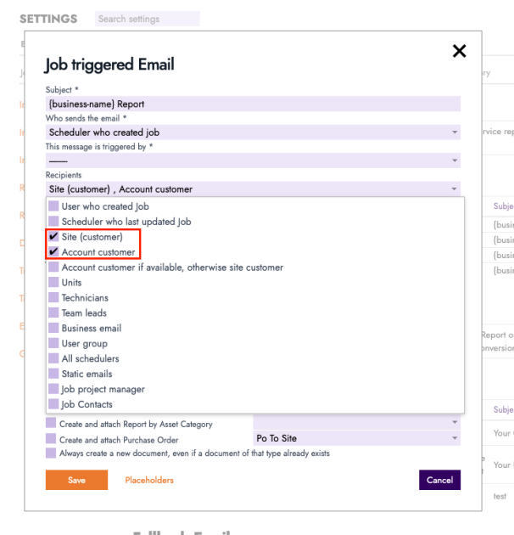Screen dimensions: 514x535
Task: Open the Po To Site dropdown
Action: 356,438
